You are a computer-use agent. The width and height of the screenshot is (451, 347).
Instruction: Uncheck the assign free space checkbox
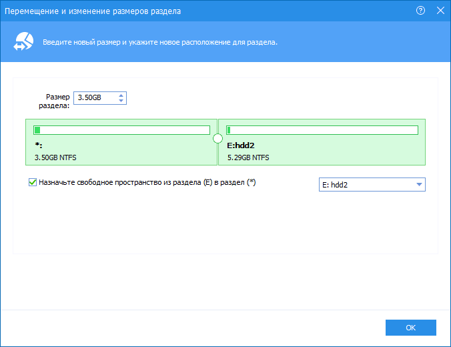coord(33,182)
